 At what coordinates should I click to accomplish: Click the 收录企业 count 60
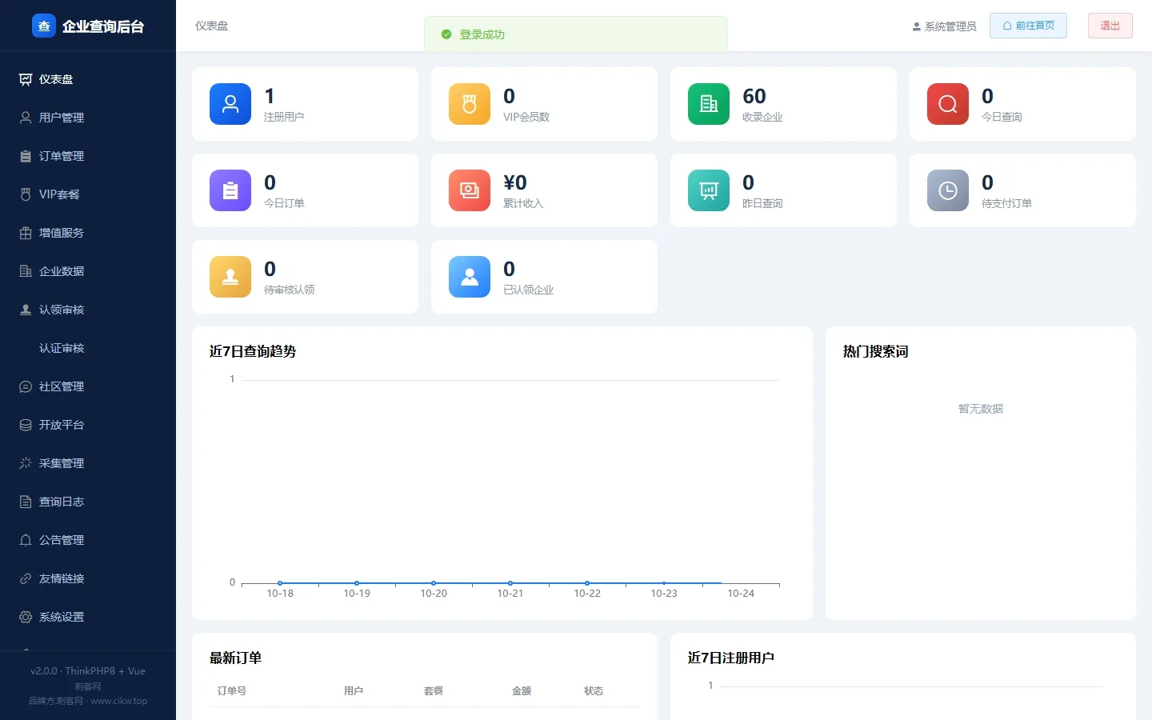pyautogui.click(x=754, y=96)
